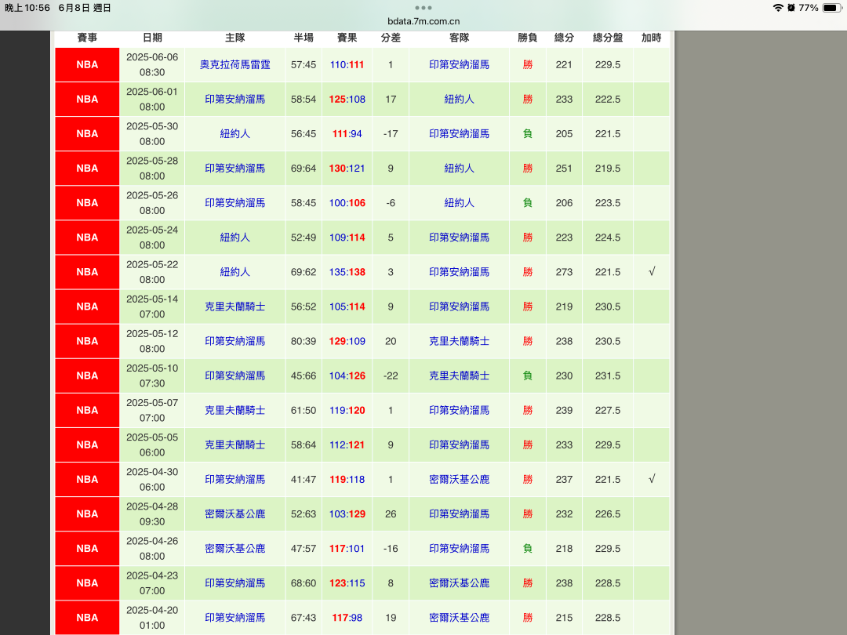
Task: Click the 總分盤 column header
Action: 608,38
